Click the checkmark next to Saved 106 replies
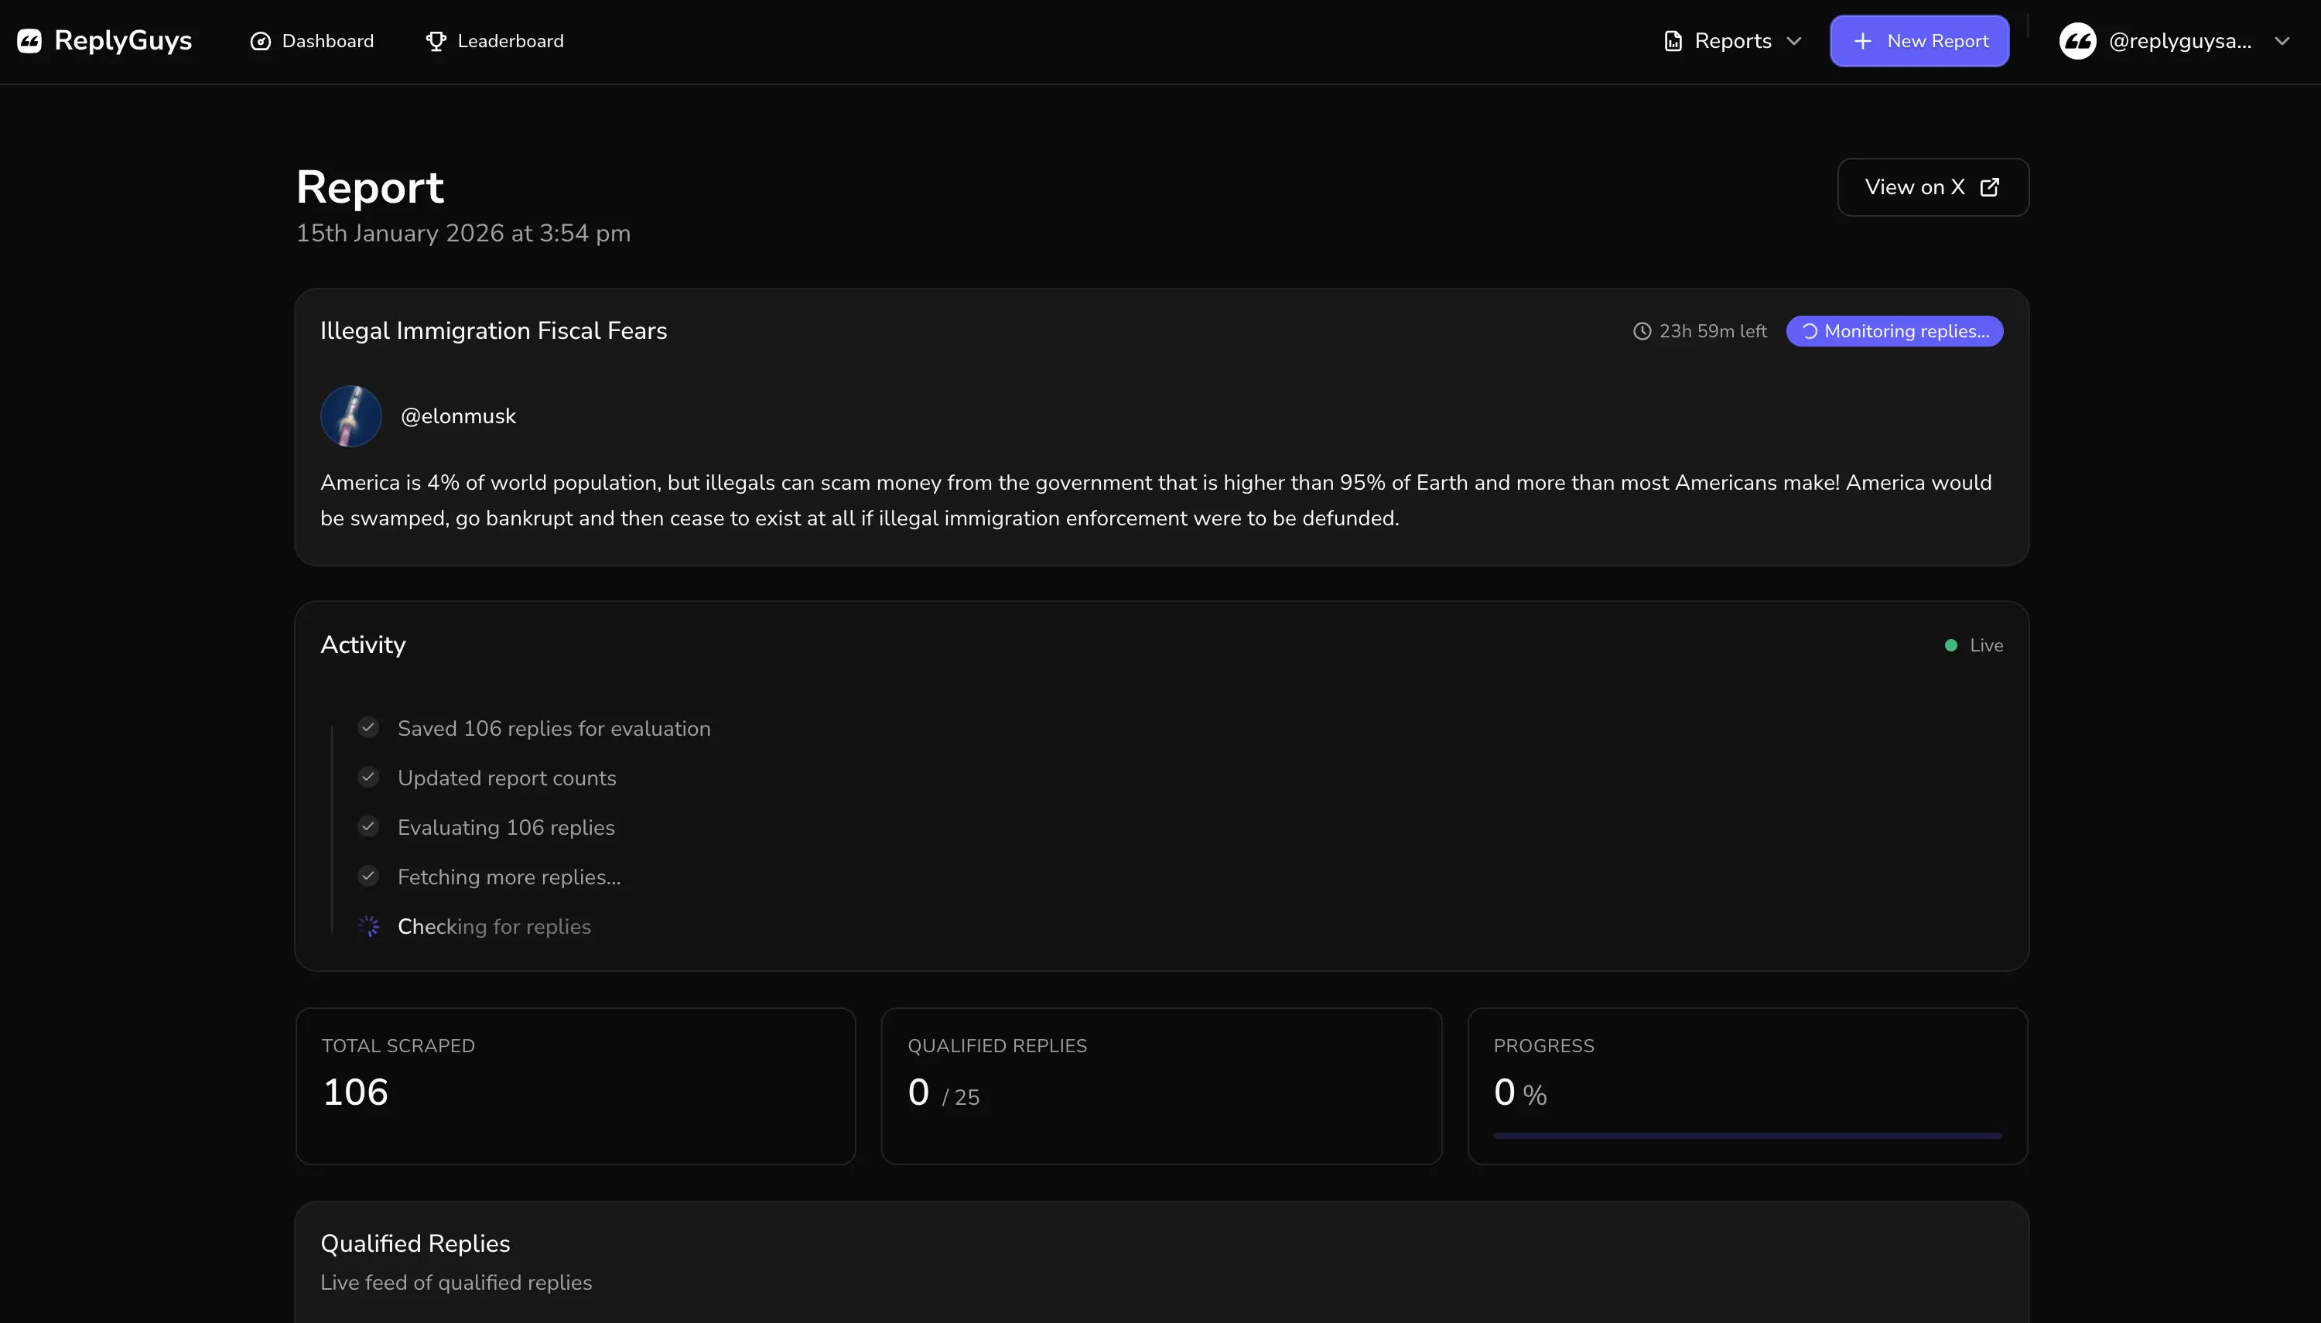 (x=368, y=728)
